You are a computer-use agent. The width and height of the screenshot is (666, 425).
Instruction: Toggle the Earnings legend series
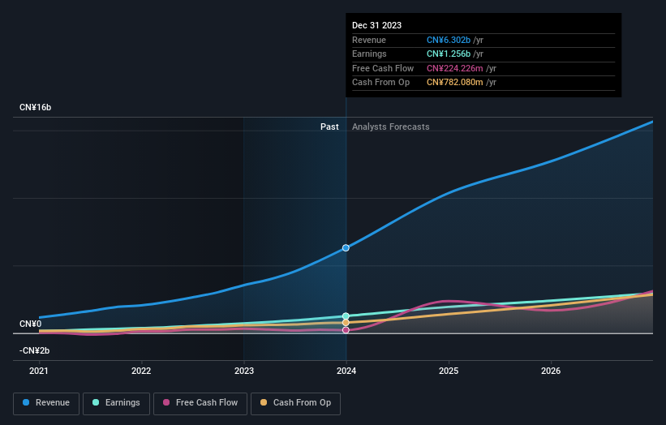coord(116,403)
